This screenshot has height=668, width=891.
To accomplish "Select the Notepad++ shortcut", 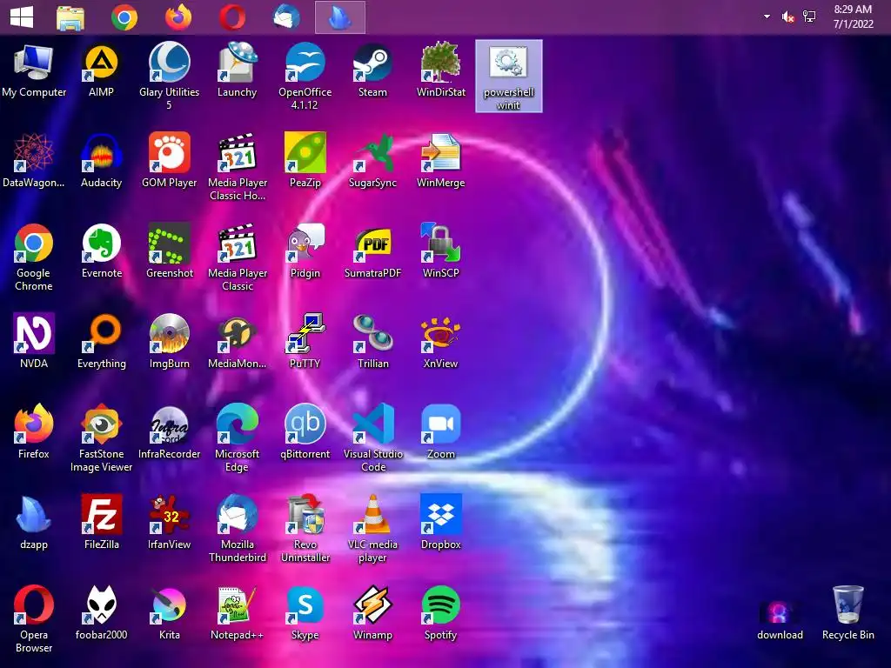I will (237, 612).
